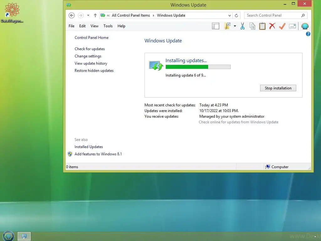Open Change settings
The height and width of the screenshot is (241, 321).
88,56
